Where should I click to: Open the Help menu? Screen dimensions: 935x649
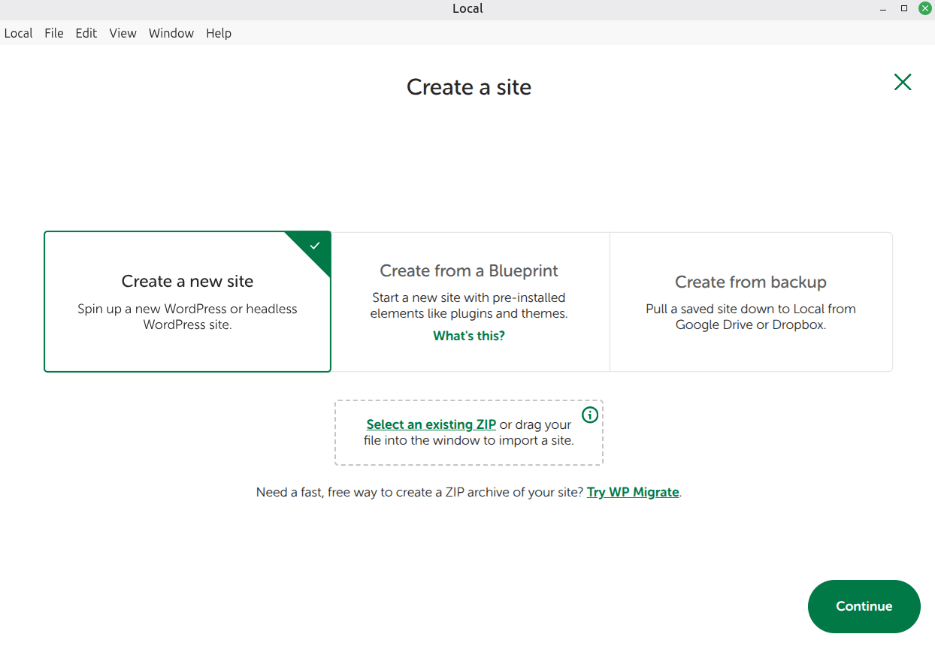coord(219,33)
